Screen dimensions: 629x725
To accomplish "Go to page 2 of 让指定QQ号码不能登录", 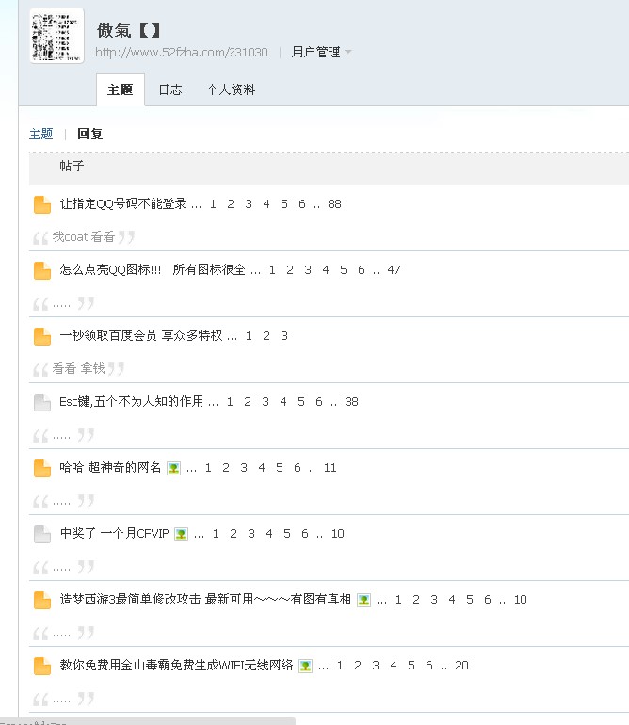I will (231, 204).
